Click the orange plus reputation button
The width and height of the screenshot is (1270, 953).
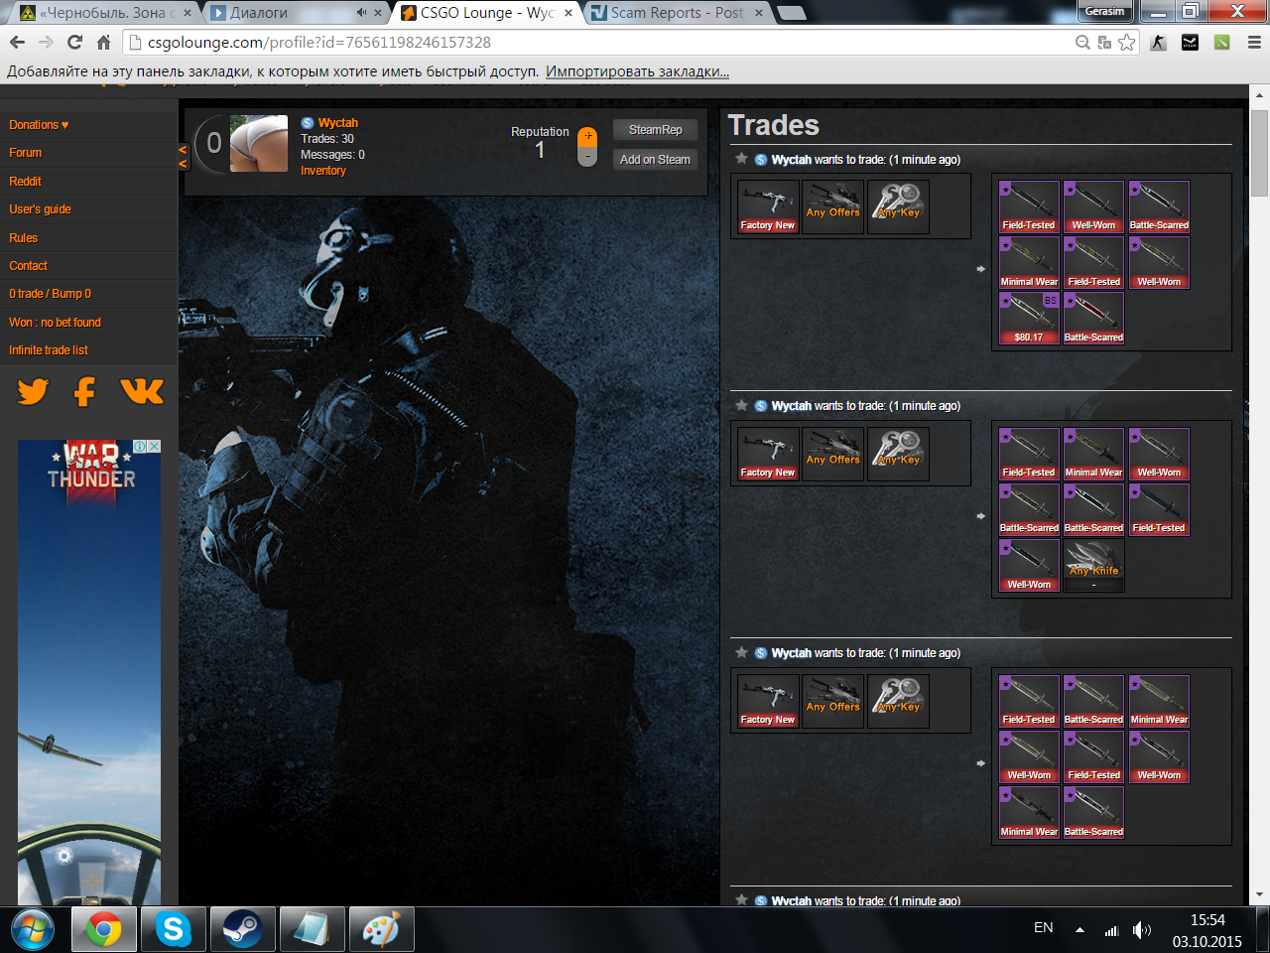point(587,136)
